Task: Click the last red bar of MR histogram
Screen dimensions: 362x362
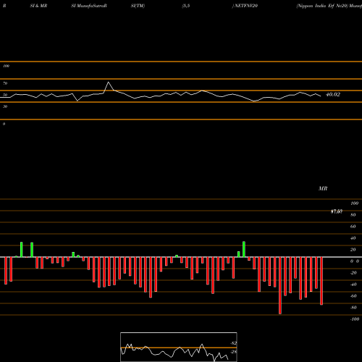Action: coord(321,281)
